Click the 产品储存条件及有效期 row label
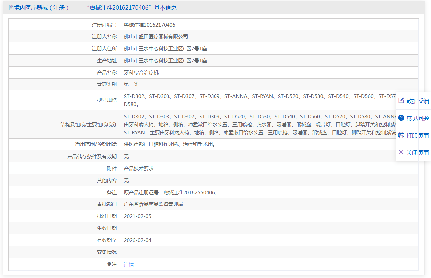This screenshot has height=278, width=431. point(92,156)
